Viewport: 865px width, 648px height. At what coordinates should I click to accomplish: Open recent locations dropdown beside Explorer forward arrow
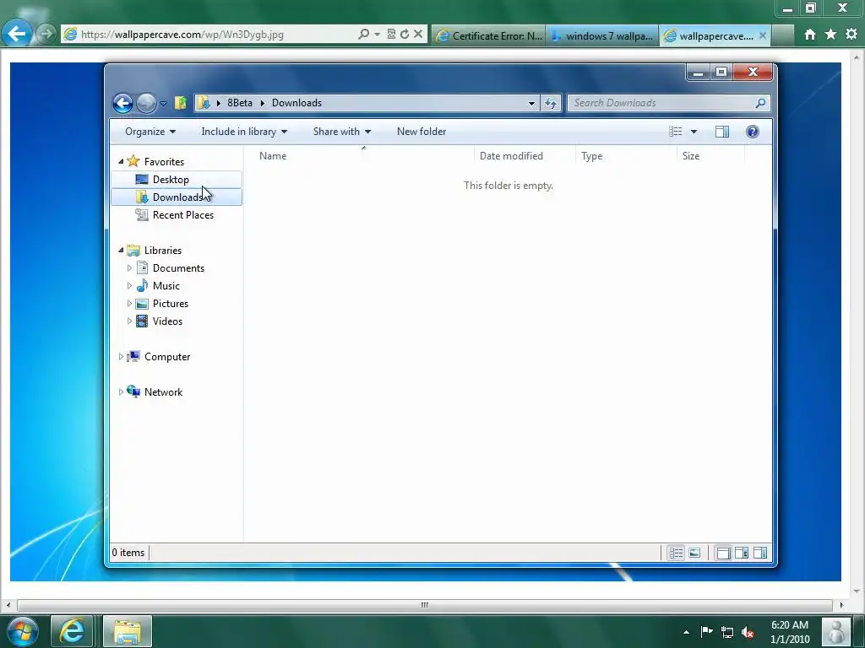(163, 103)
